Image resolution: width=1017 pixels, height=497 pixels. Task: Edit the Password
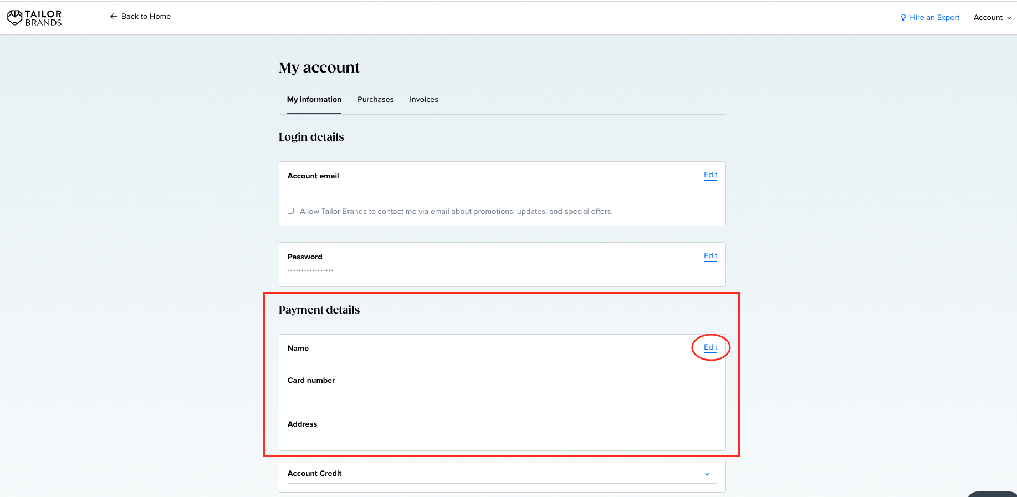point(711,256)
